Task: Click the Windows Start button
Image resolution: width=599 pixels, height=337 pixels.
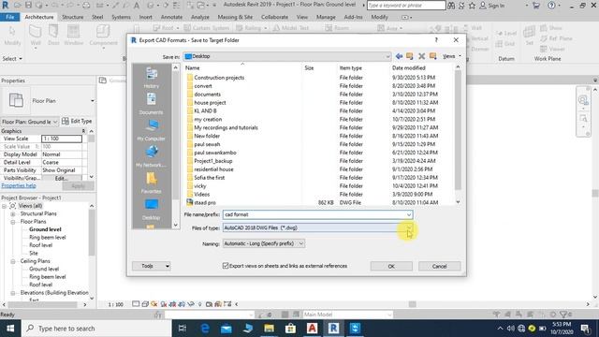Action: 10,329
